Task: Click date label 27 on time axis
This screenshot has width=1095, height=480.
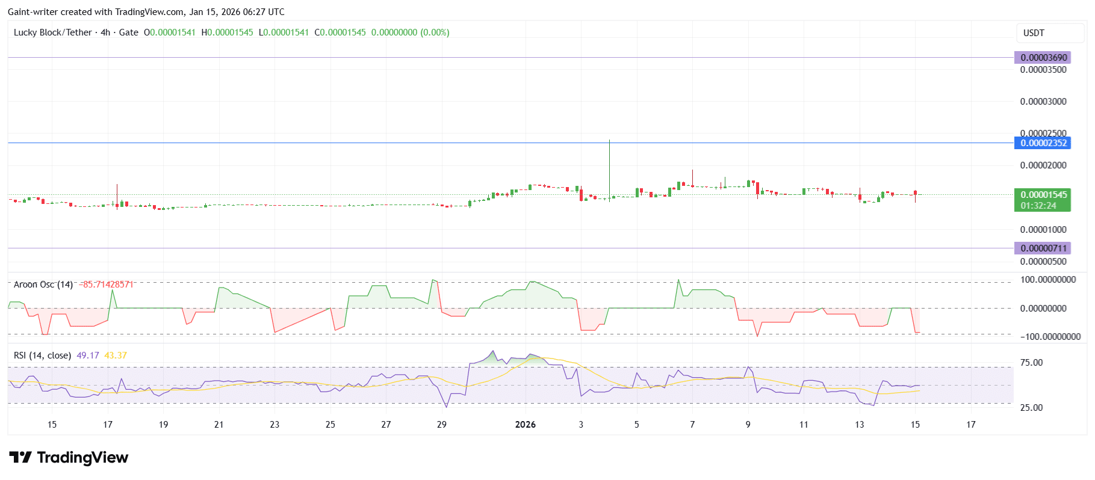Action: click(x=386, y=425)
